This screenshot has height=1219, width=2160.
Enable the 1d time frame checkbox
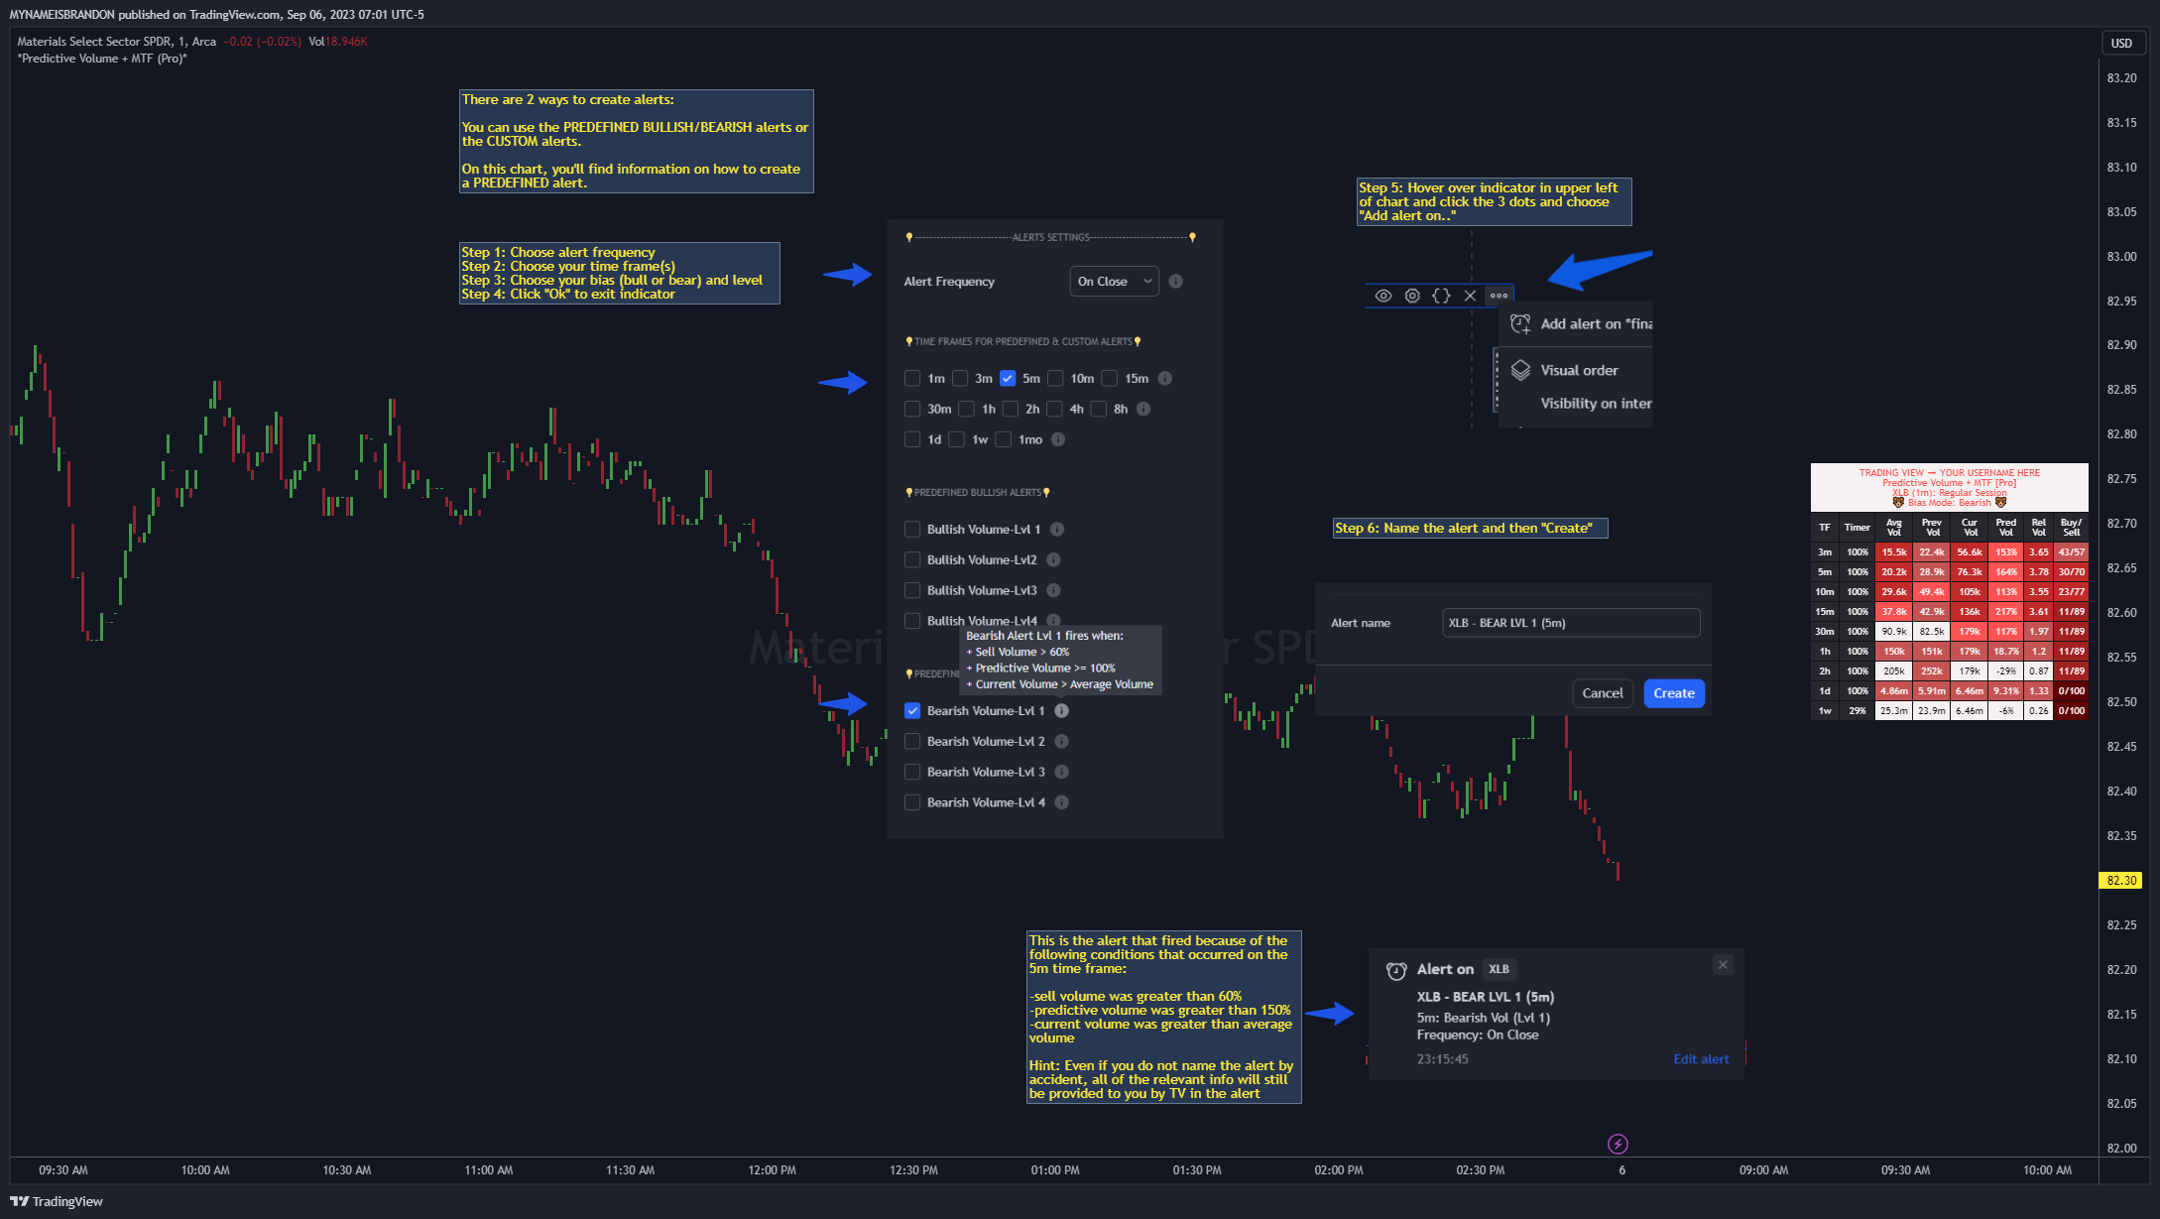click(912, 439)
